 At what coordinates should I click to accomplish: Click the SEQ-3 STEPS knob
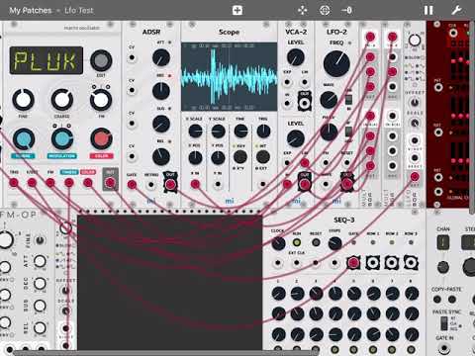coord(334,243)
